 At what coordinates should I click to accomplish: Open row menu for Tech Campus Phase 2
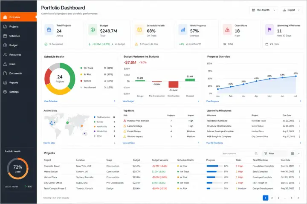click(299, 188)
